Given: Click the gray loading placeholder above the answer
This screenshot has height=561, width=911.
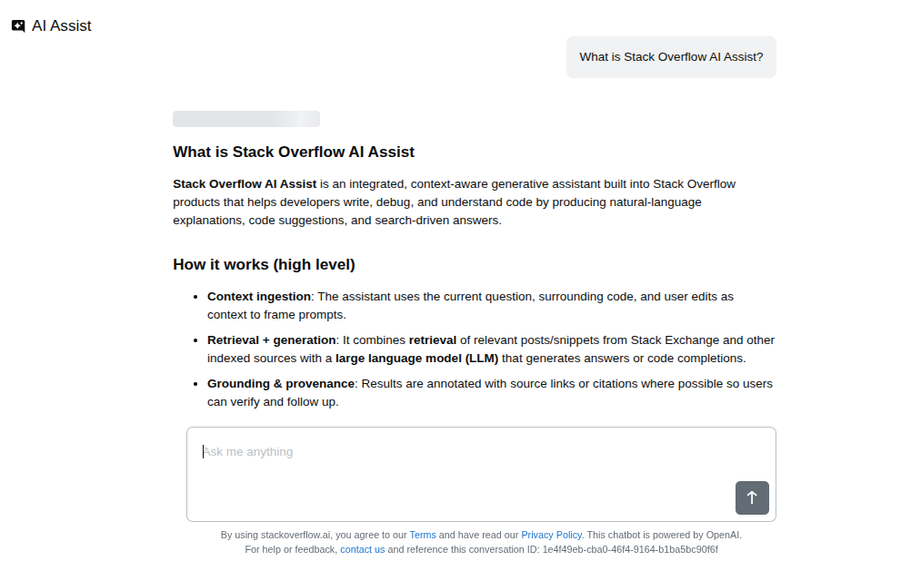Looking at the screenshot, I should point(245,118).
